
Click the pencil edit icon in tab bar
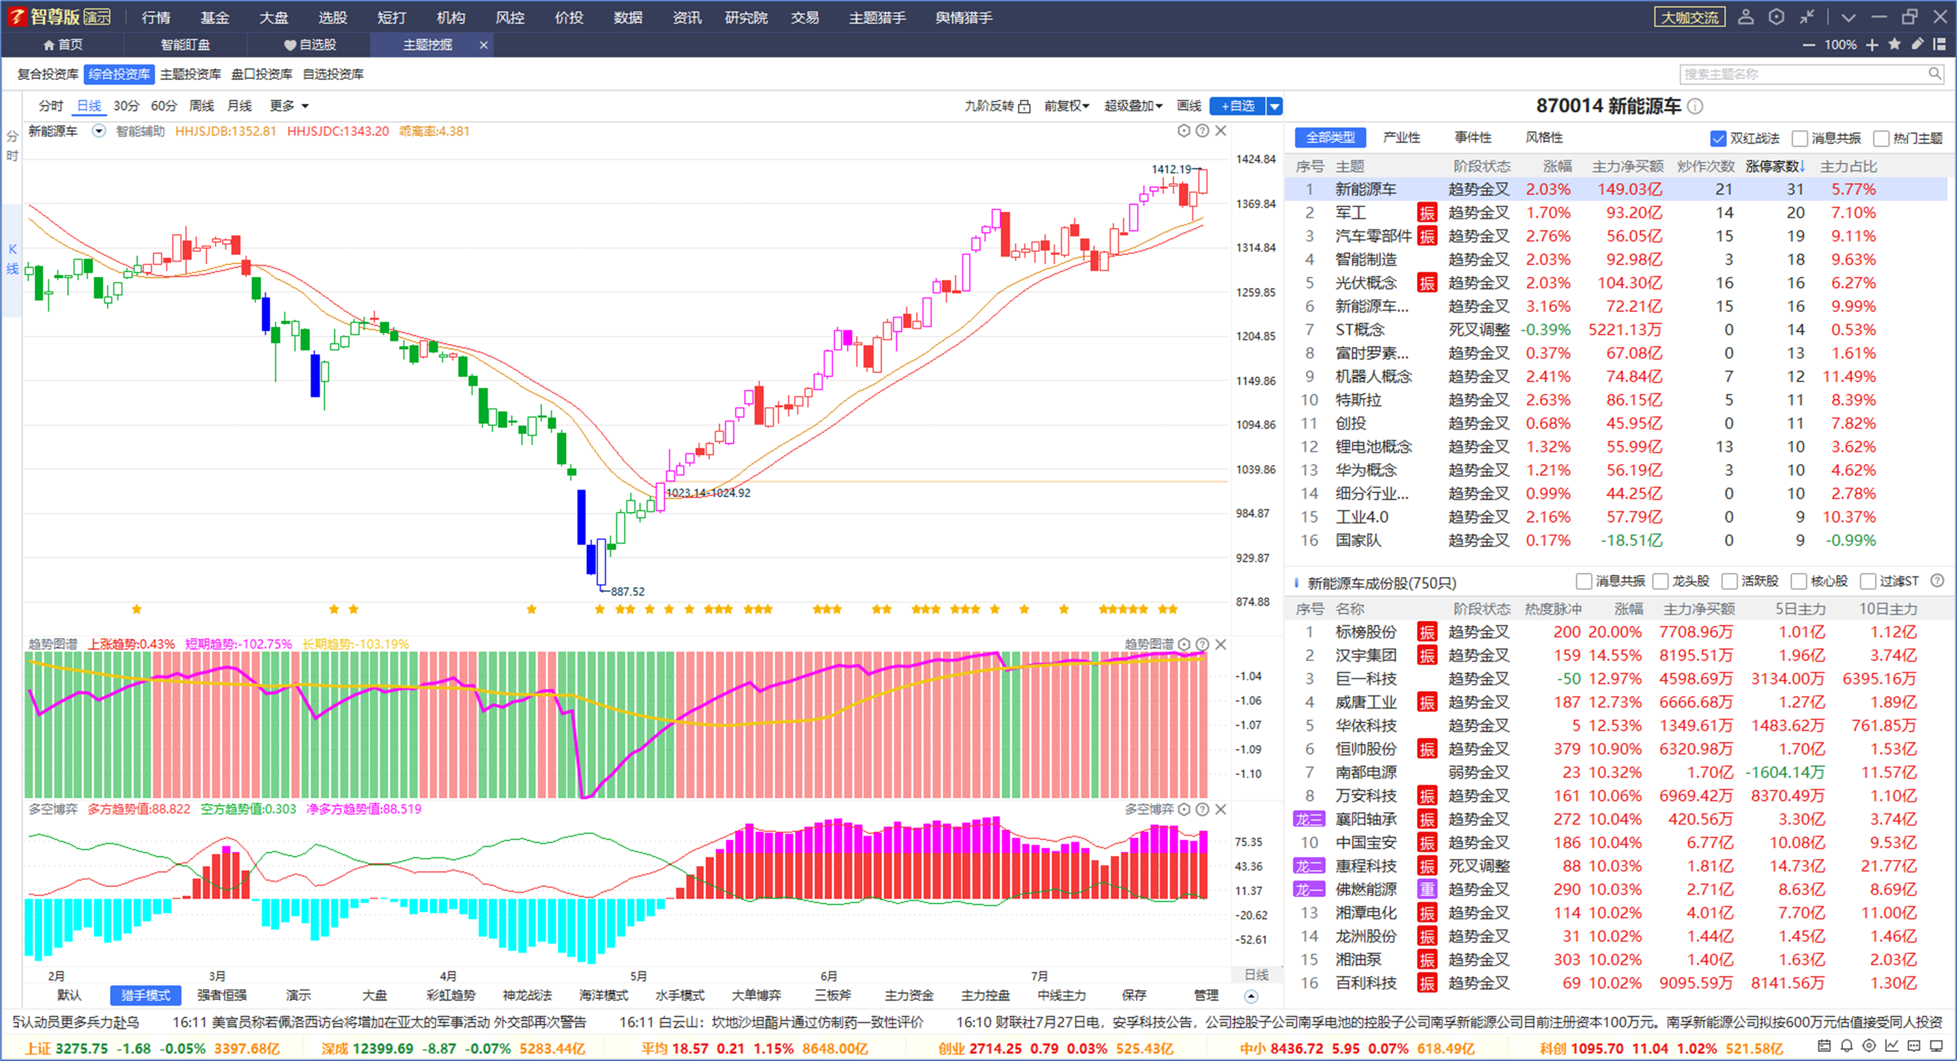tap(1917, 44)
